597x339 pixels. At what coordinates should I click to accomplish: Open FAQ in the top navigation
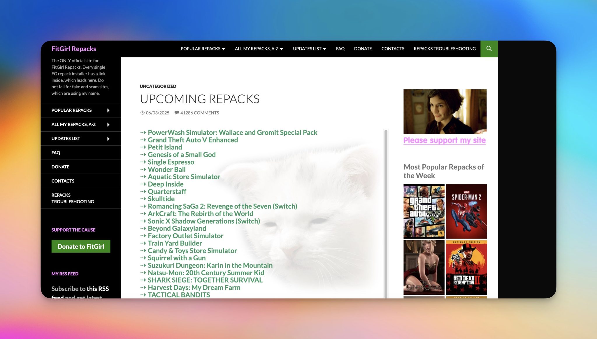point(340,49)
